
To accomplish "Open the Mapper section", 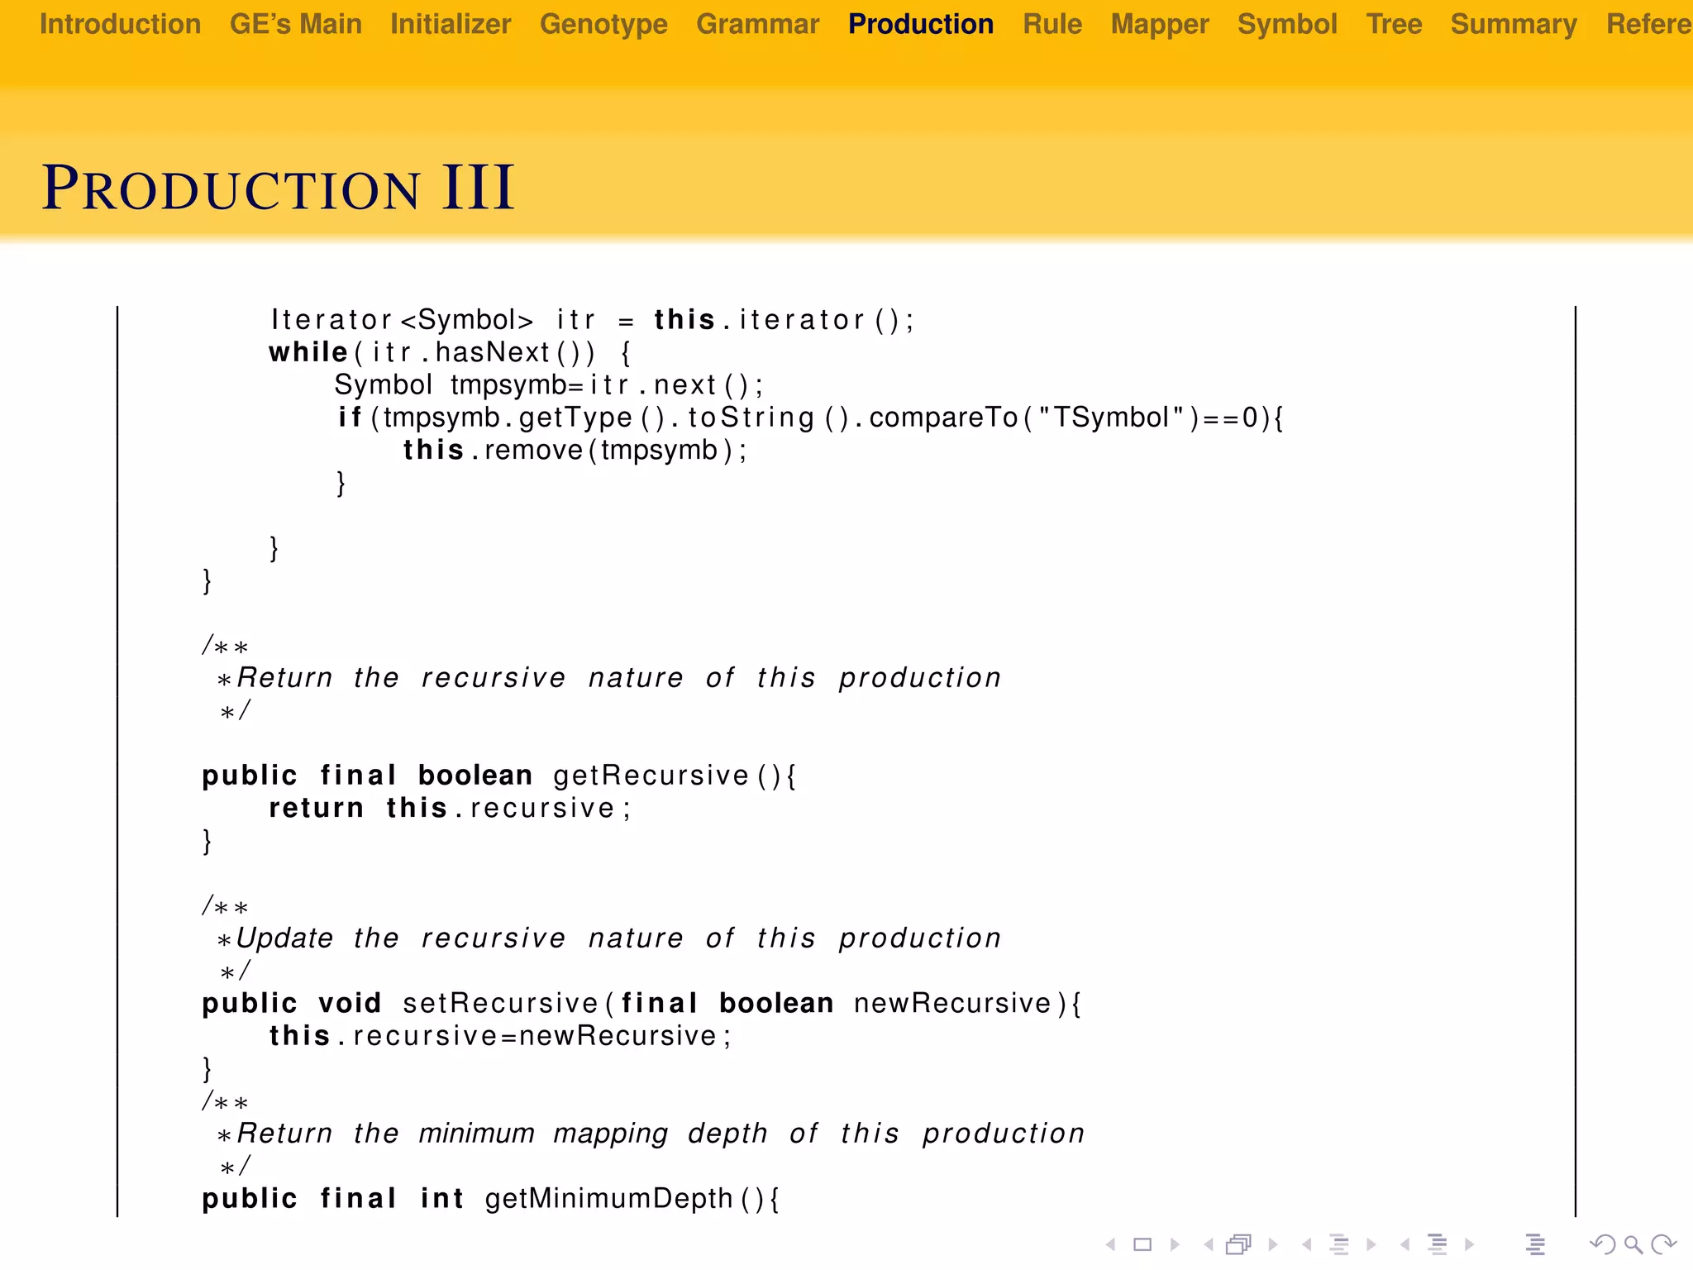I will (x=1160, y=24).
